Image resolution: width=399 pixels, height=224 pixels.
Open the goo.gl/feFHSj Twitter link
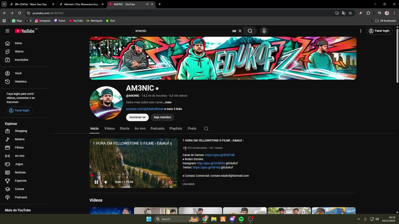click(x=206, y=167)
